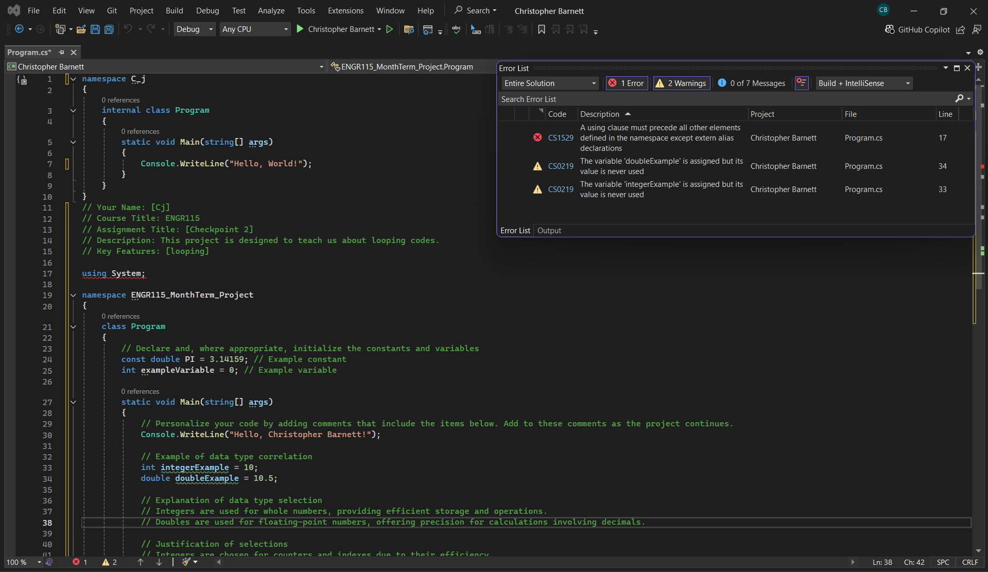
Task: Collapse the ENGR115_MonthTerm_Project namespace
Action: tap(73, 294)
